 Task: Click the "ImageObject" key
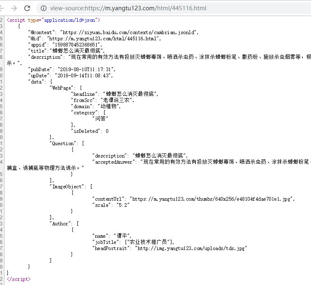point(67,186)
